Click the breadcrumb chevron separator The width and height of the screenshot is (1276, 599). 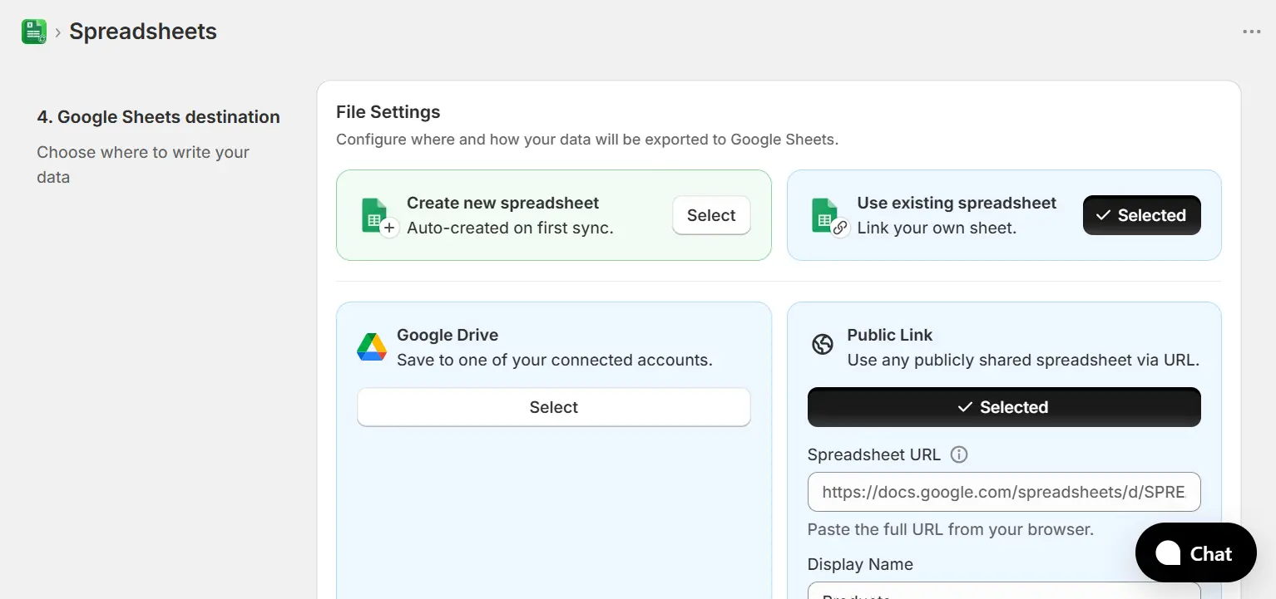(x=58, y=32)
